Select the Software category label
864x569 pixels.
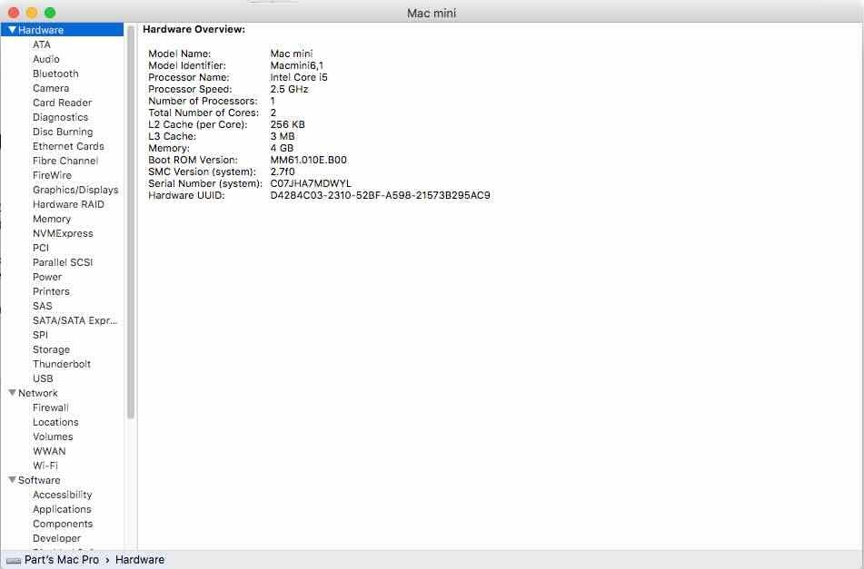click(x=39, y=480)
